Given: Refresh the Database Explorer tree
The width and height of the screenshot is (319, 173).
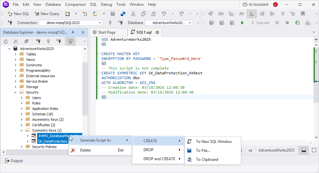Looking at the screenshot, I should pyautogui.click(x=6, y=42).
